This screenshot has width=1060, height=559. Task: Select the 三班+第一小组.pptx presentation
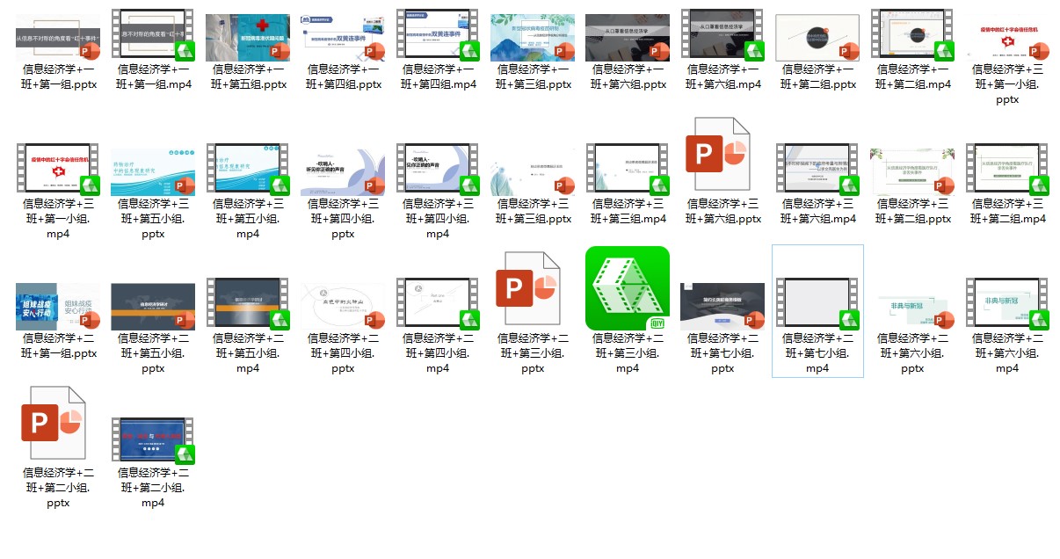pyautogui.click(x=1007, y=38)
